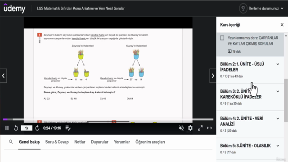The image size is (288, 162).
Task: Click the 0:24 / 19:16 time display
Action: coord(52,128)
